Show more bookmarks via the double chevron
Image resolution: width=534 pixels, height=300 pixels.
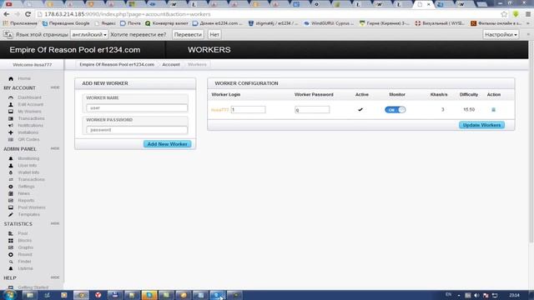point(528,23)
